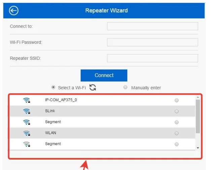This screenshot has height=170, width=214.
Task: Click the Wi-Fi list scrollbar thumb
Action: 198,116
